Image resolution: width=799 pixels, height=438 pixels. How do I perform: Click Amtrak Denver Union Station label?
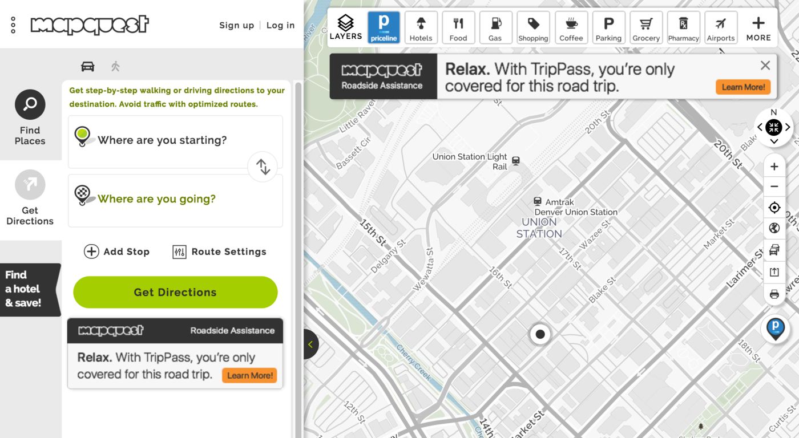pos(575,206)
